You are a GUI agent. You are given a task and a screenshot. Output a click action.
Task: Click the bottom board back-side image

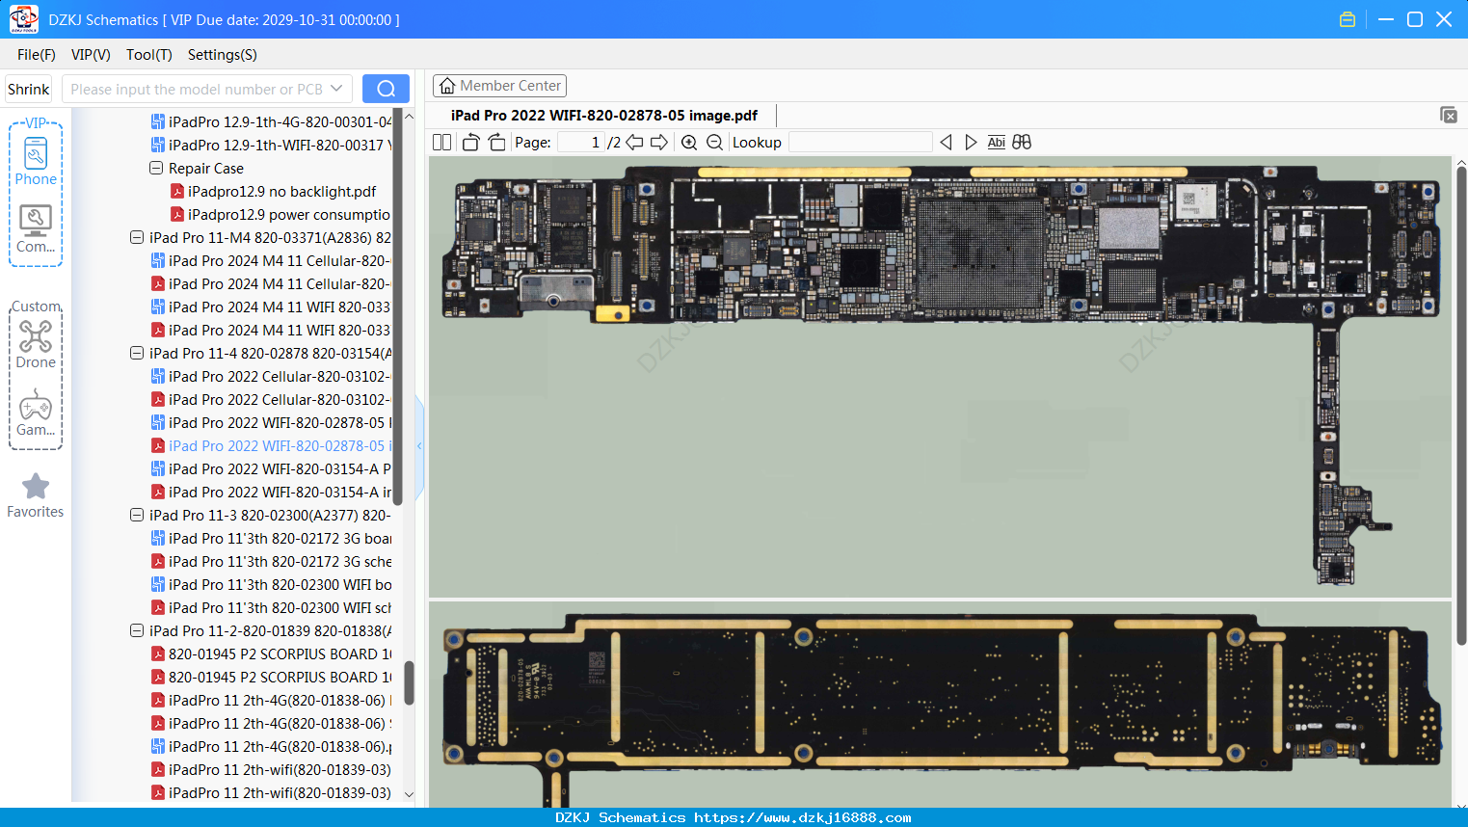click(940, 706)
